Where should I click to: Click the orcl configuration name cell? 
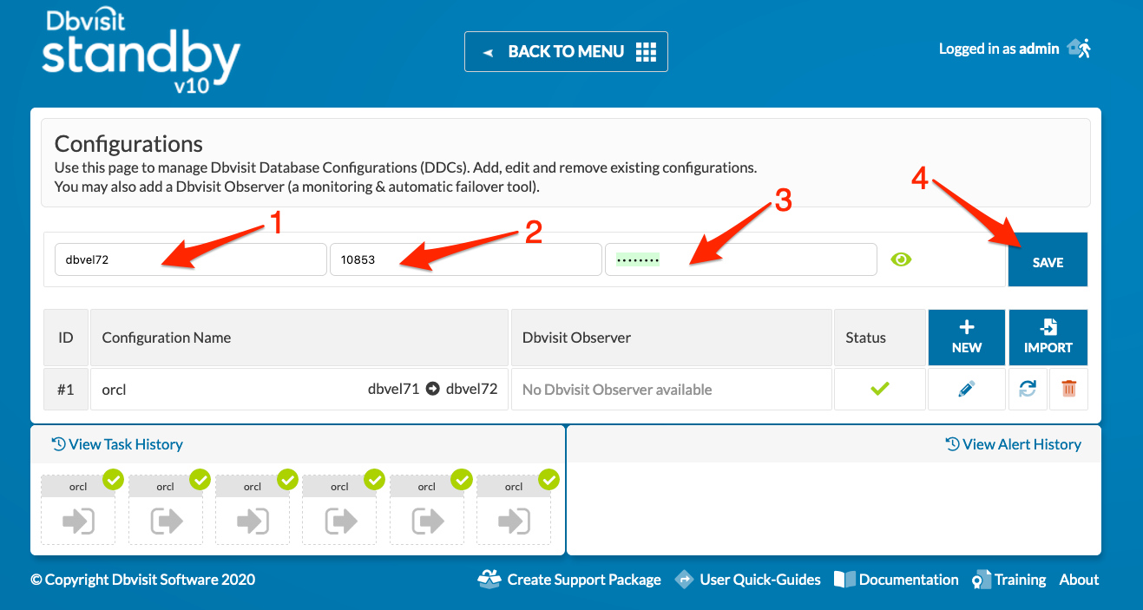pyautogui.click(x=299, y=390)
